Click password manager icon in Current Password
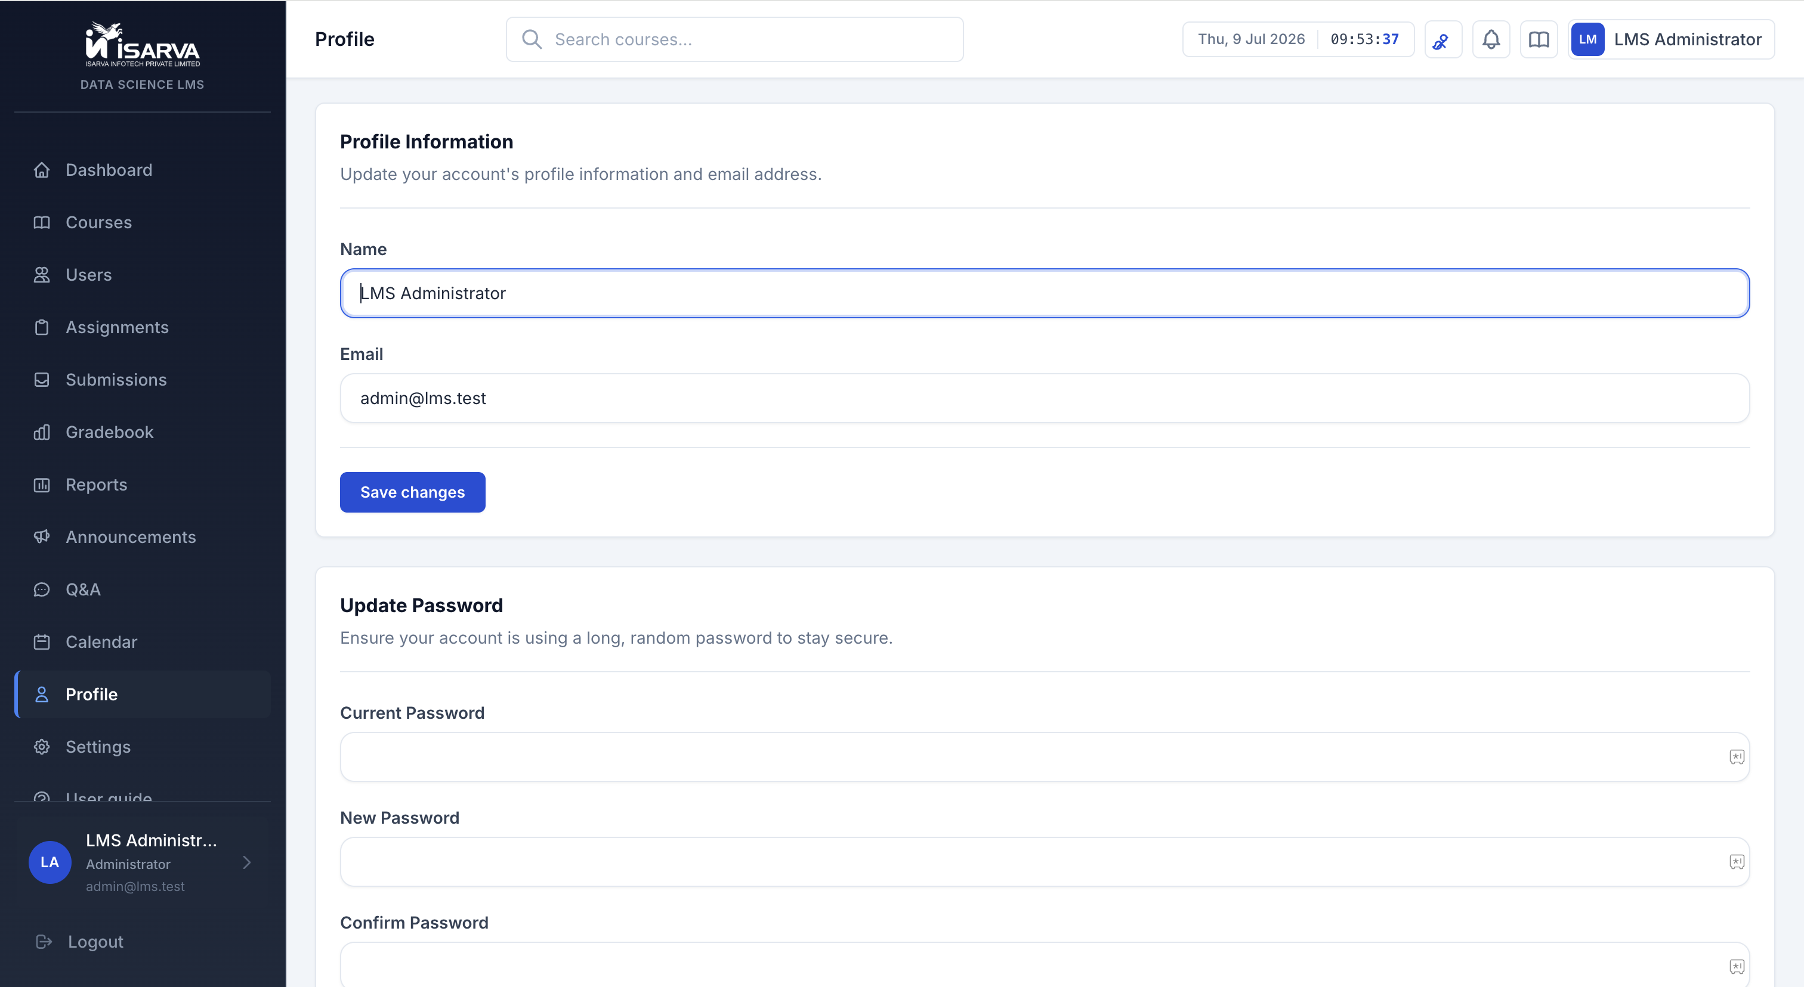1804x987 pixels. point(1737,757)
